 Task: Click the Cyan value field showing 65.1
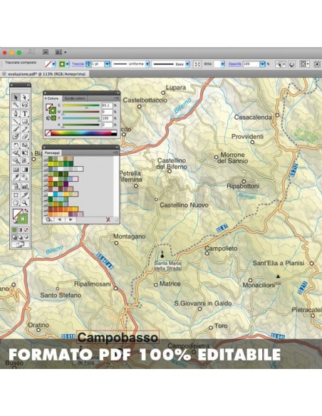107,105
